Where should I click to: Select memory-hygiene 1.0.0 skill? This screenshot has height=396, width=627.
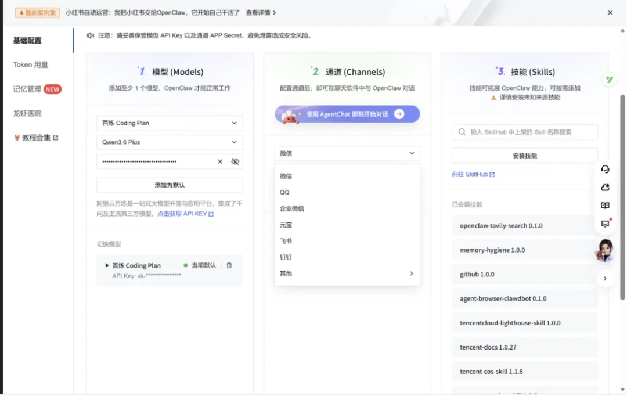pos(525,250)
